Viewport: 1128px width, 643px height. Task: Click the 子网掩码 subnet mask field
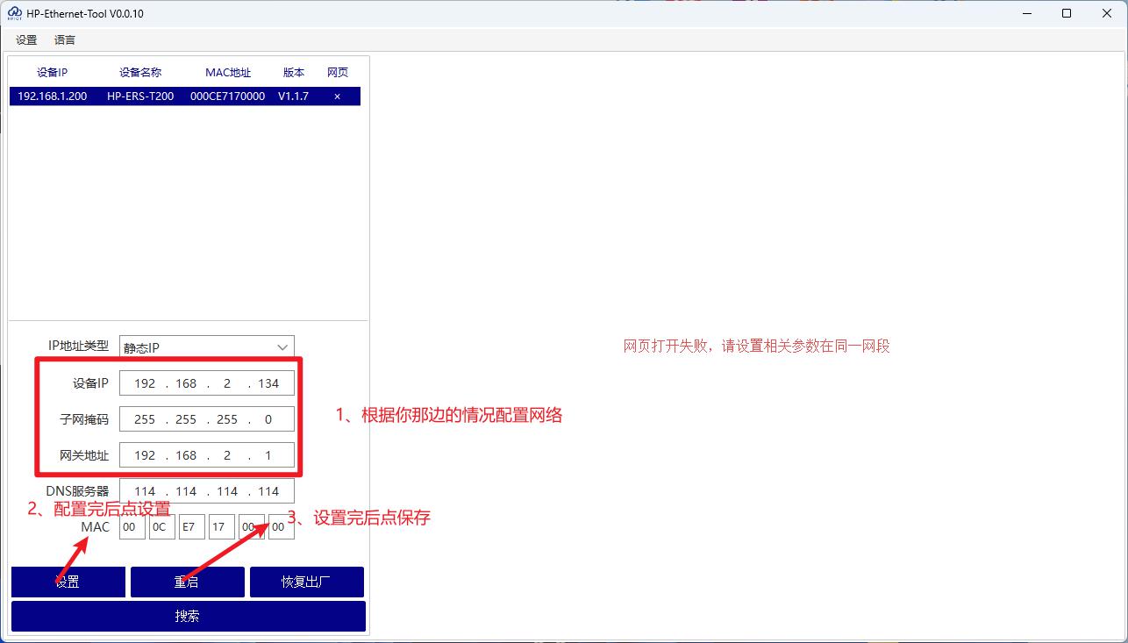[x=206, y=418]
